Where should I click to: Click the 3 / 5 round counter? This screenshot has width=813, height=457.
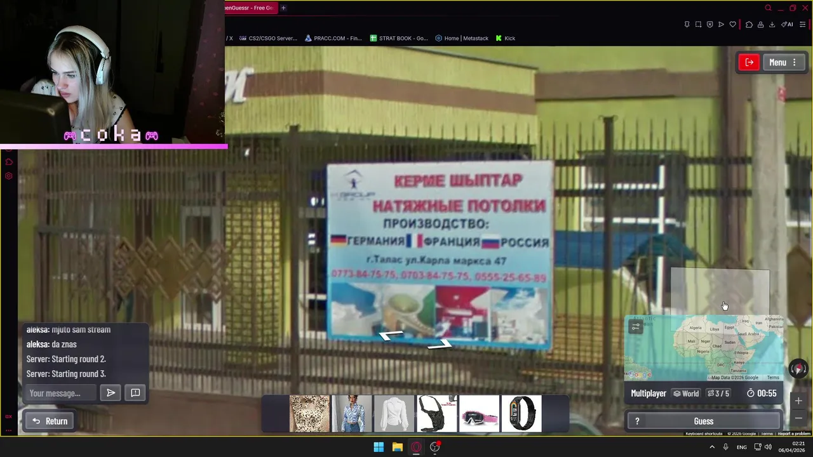tap(718, 394)
